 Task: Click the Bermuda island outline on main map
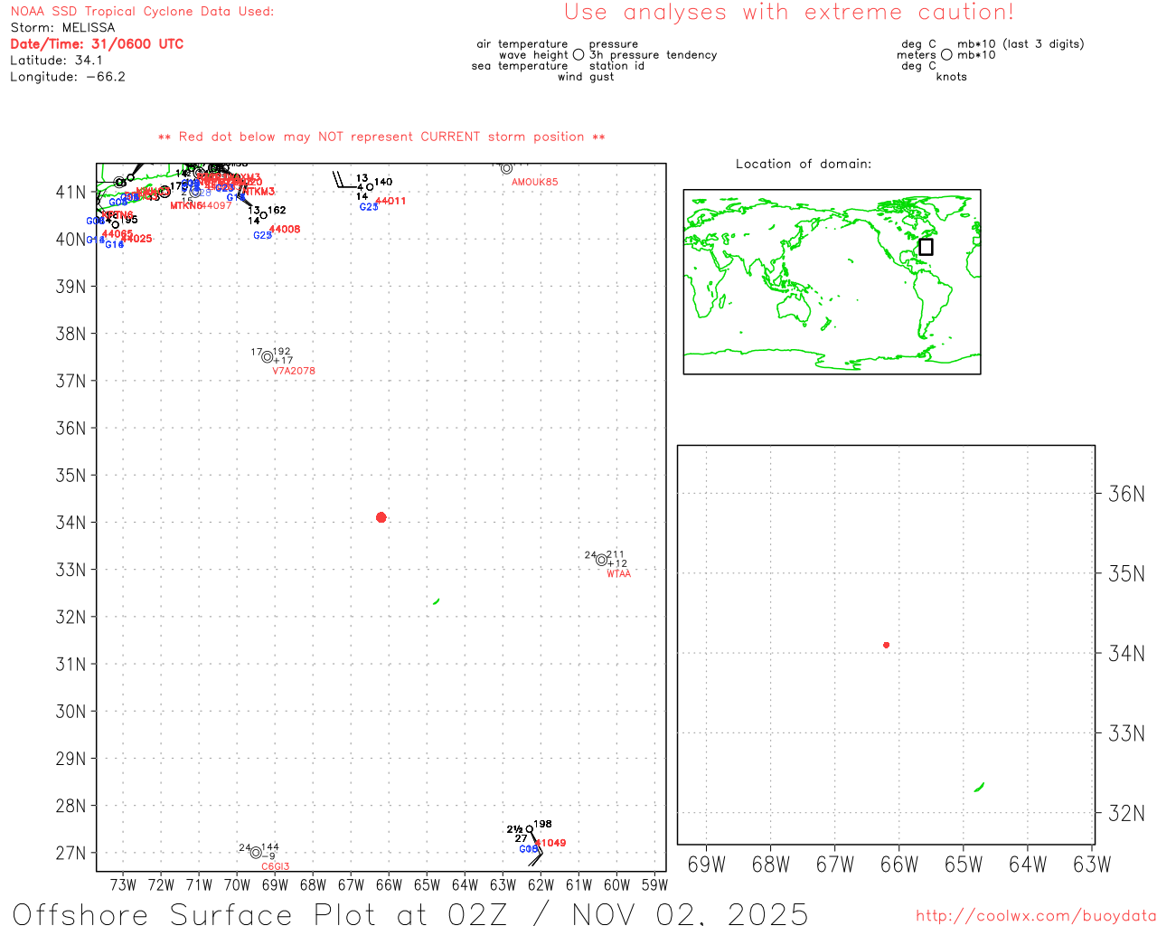[x=437, y=601]
